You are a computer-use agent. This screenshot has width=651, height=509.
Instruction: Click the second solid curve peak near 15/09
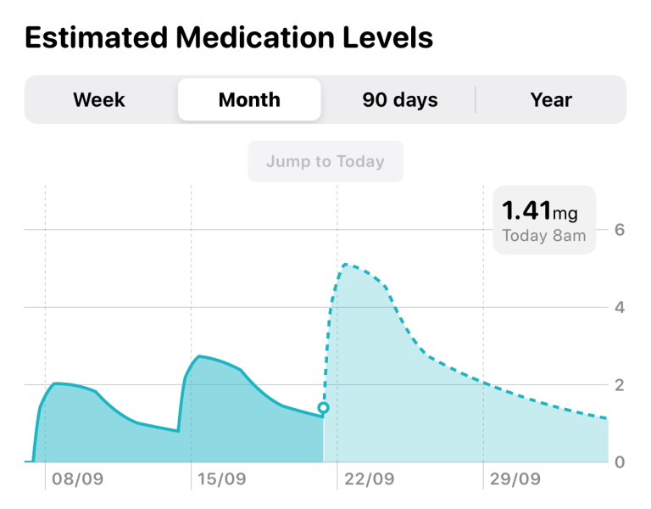point(199,356)
